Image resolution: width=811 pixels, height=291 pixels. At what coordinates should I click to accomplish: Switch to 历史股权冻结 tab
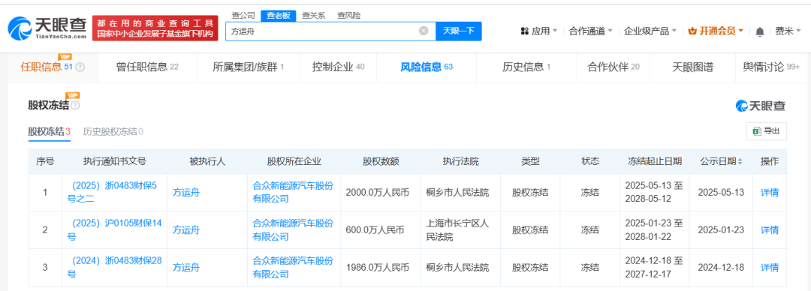click(113, 132)
